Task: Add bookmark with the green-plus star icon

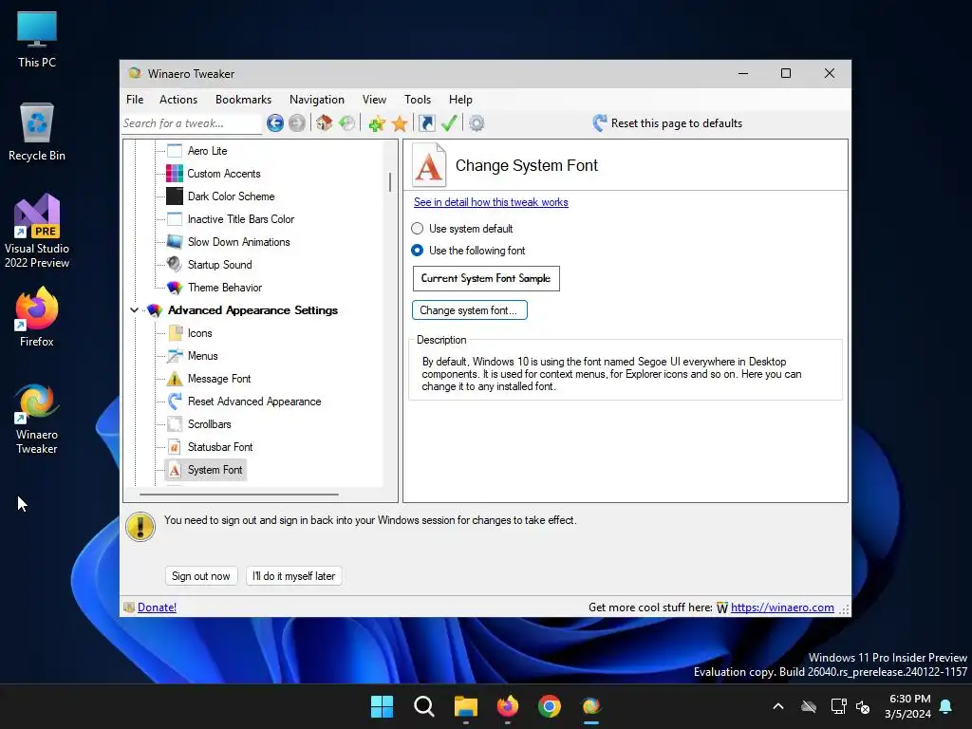Action: point(377,123)
